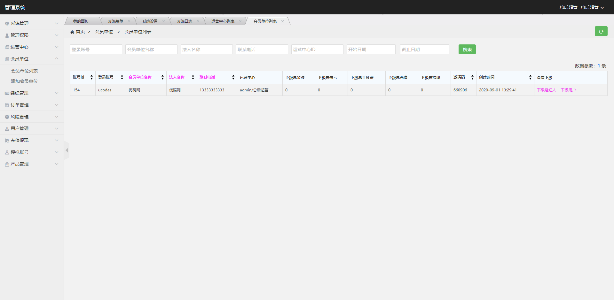Screen dimensions: 614x300
Task: Sort by 登录账号 column arrows
Action: click(122, 77)
